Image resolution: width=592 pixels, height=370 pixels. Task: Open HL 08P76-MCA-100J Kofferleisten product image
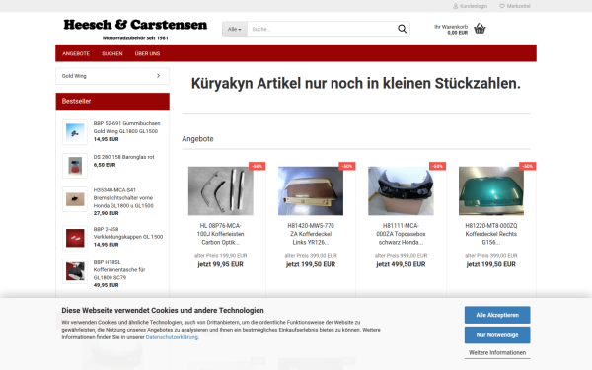[221, 191]
